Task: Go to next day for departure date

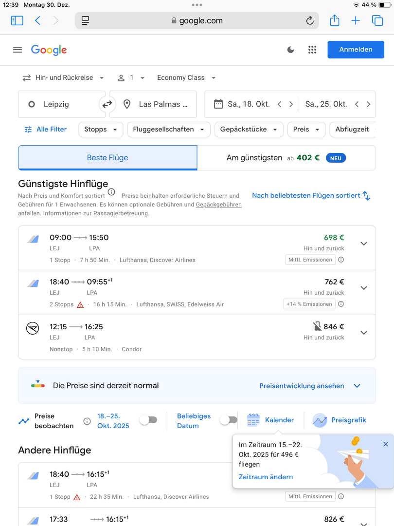Action: click(x=291, y=104)
